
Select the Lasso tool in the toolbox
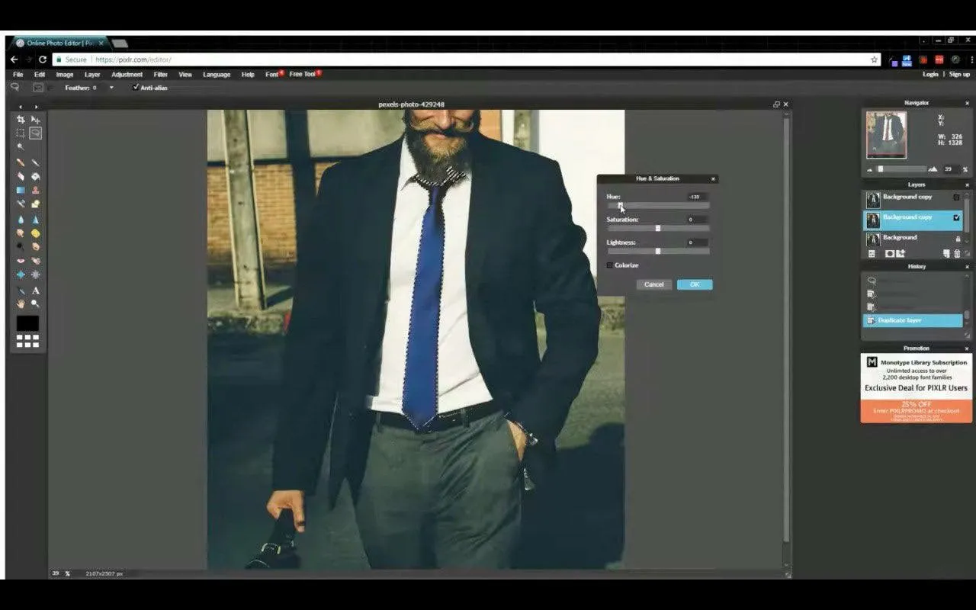pos(36,133)
